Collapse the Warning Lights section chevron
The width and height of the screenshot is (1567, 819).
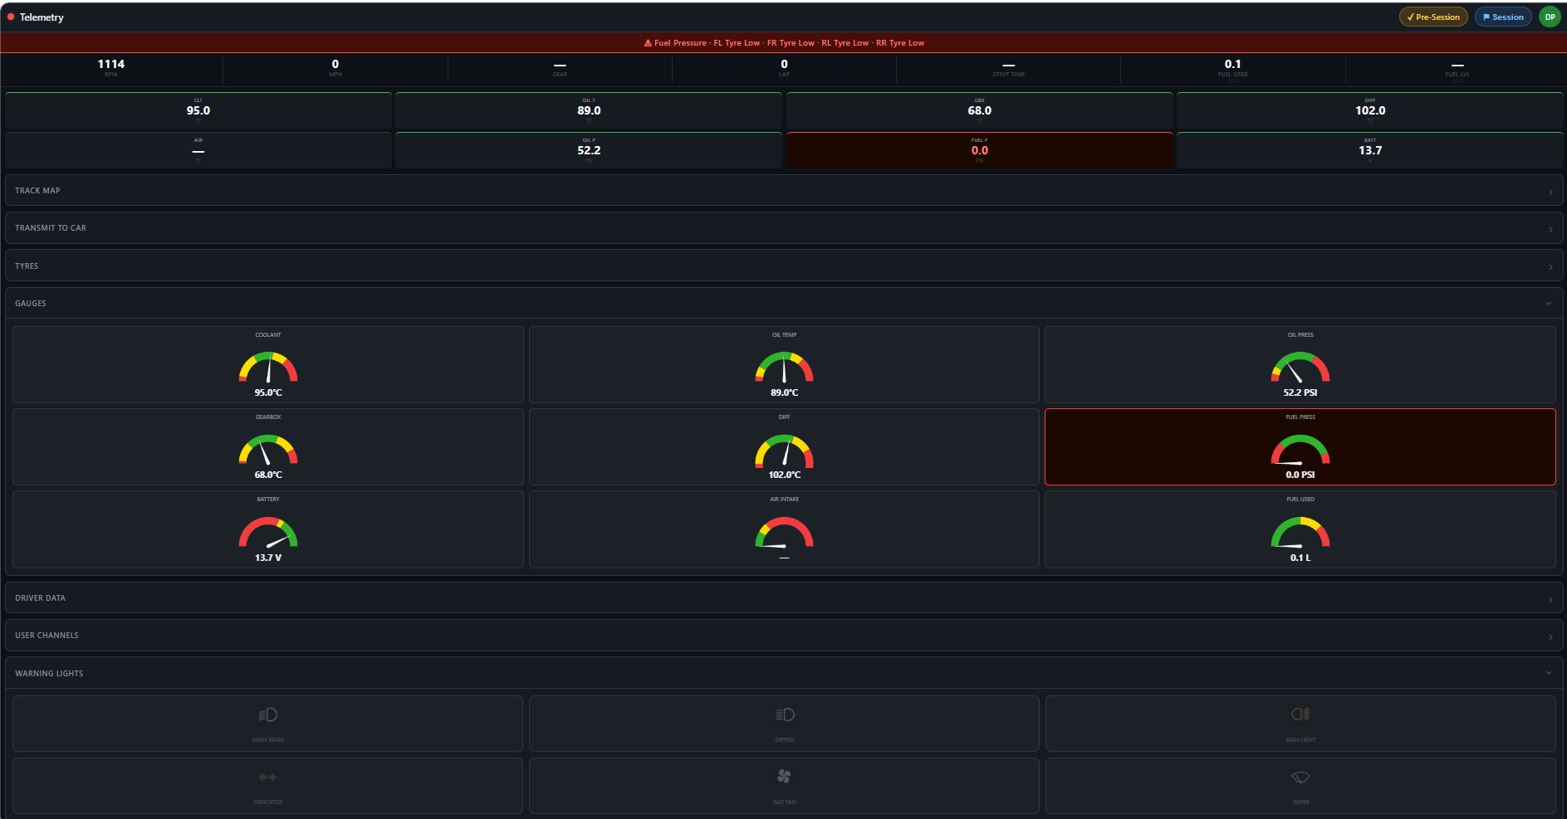(1549, 673)
